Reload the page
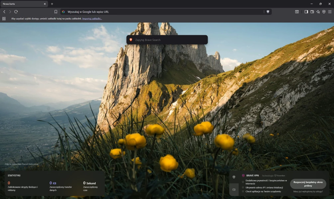The image size is (334, 199). tap(16, 12)
